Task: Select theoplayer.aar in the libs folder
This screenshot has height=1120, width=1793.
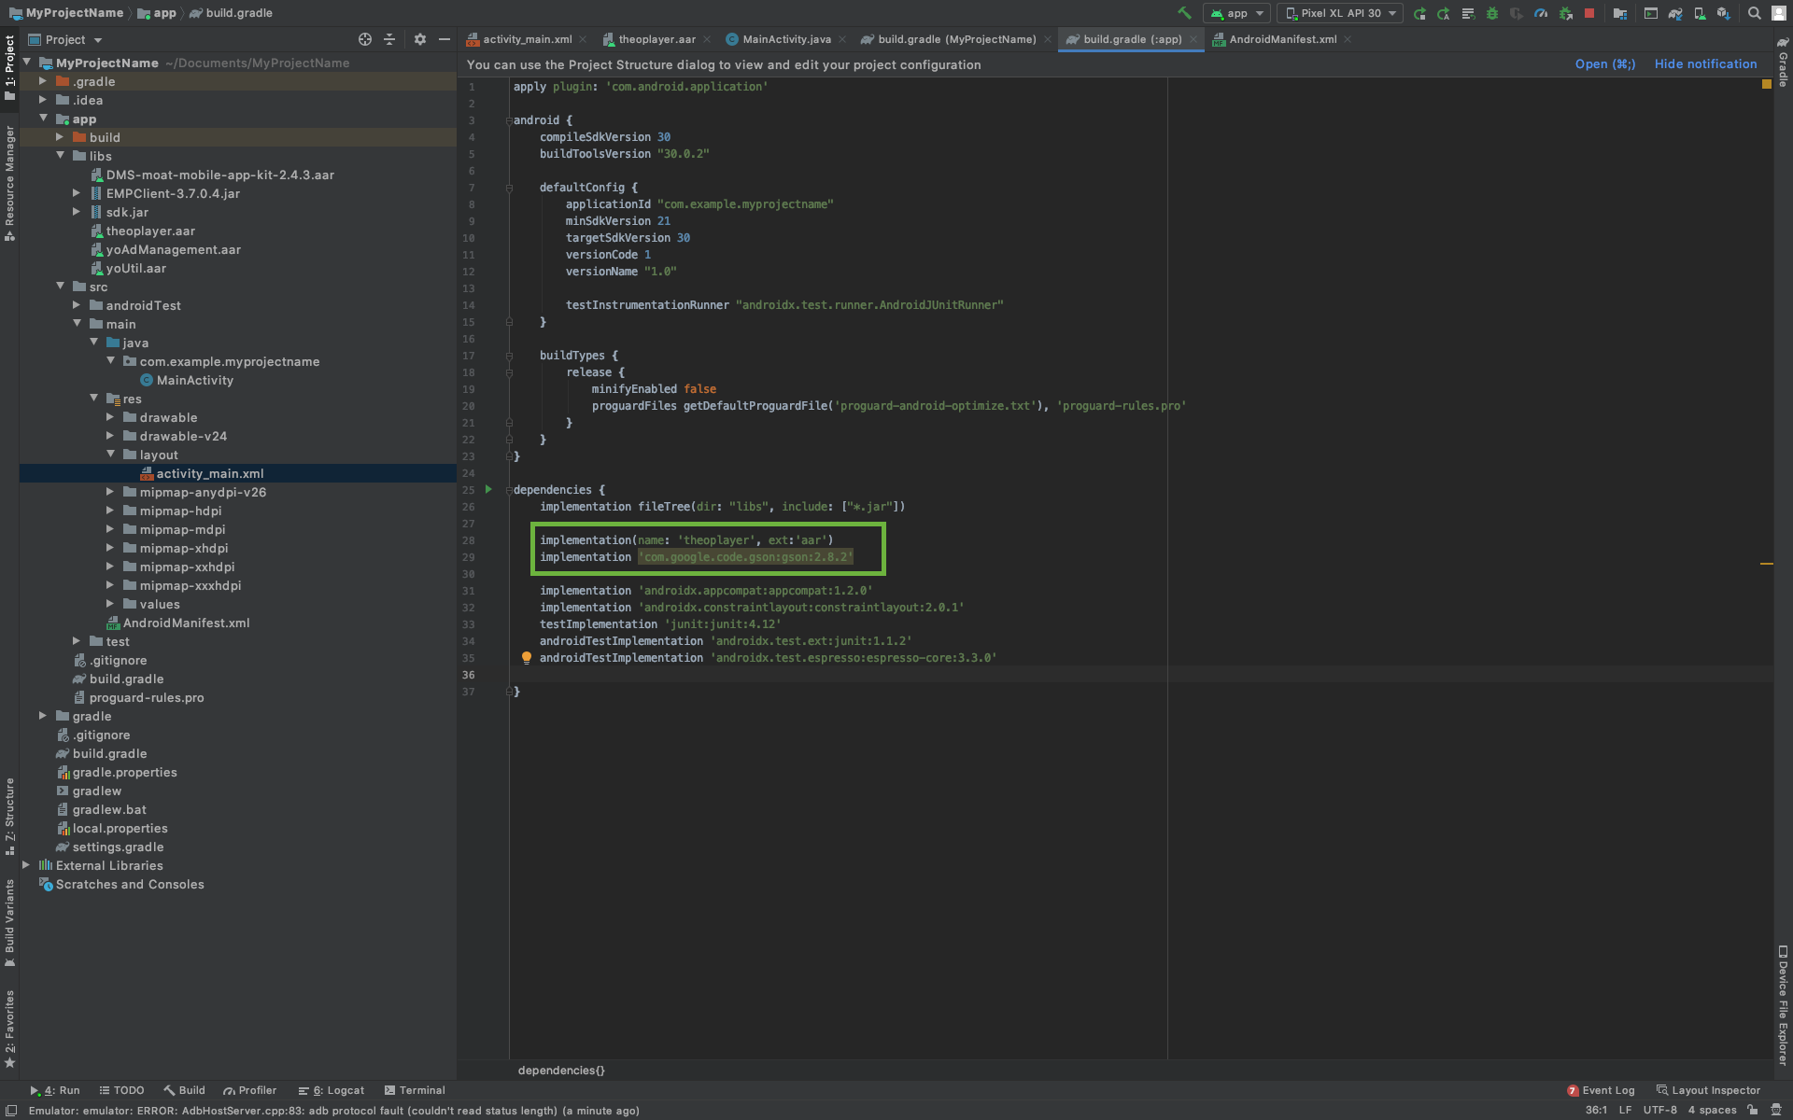Action: [x=149, y=231]
